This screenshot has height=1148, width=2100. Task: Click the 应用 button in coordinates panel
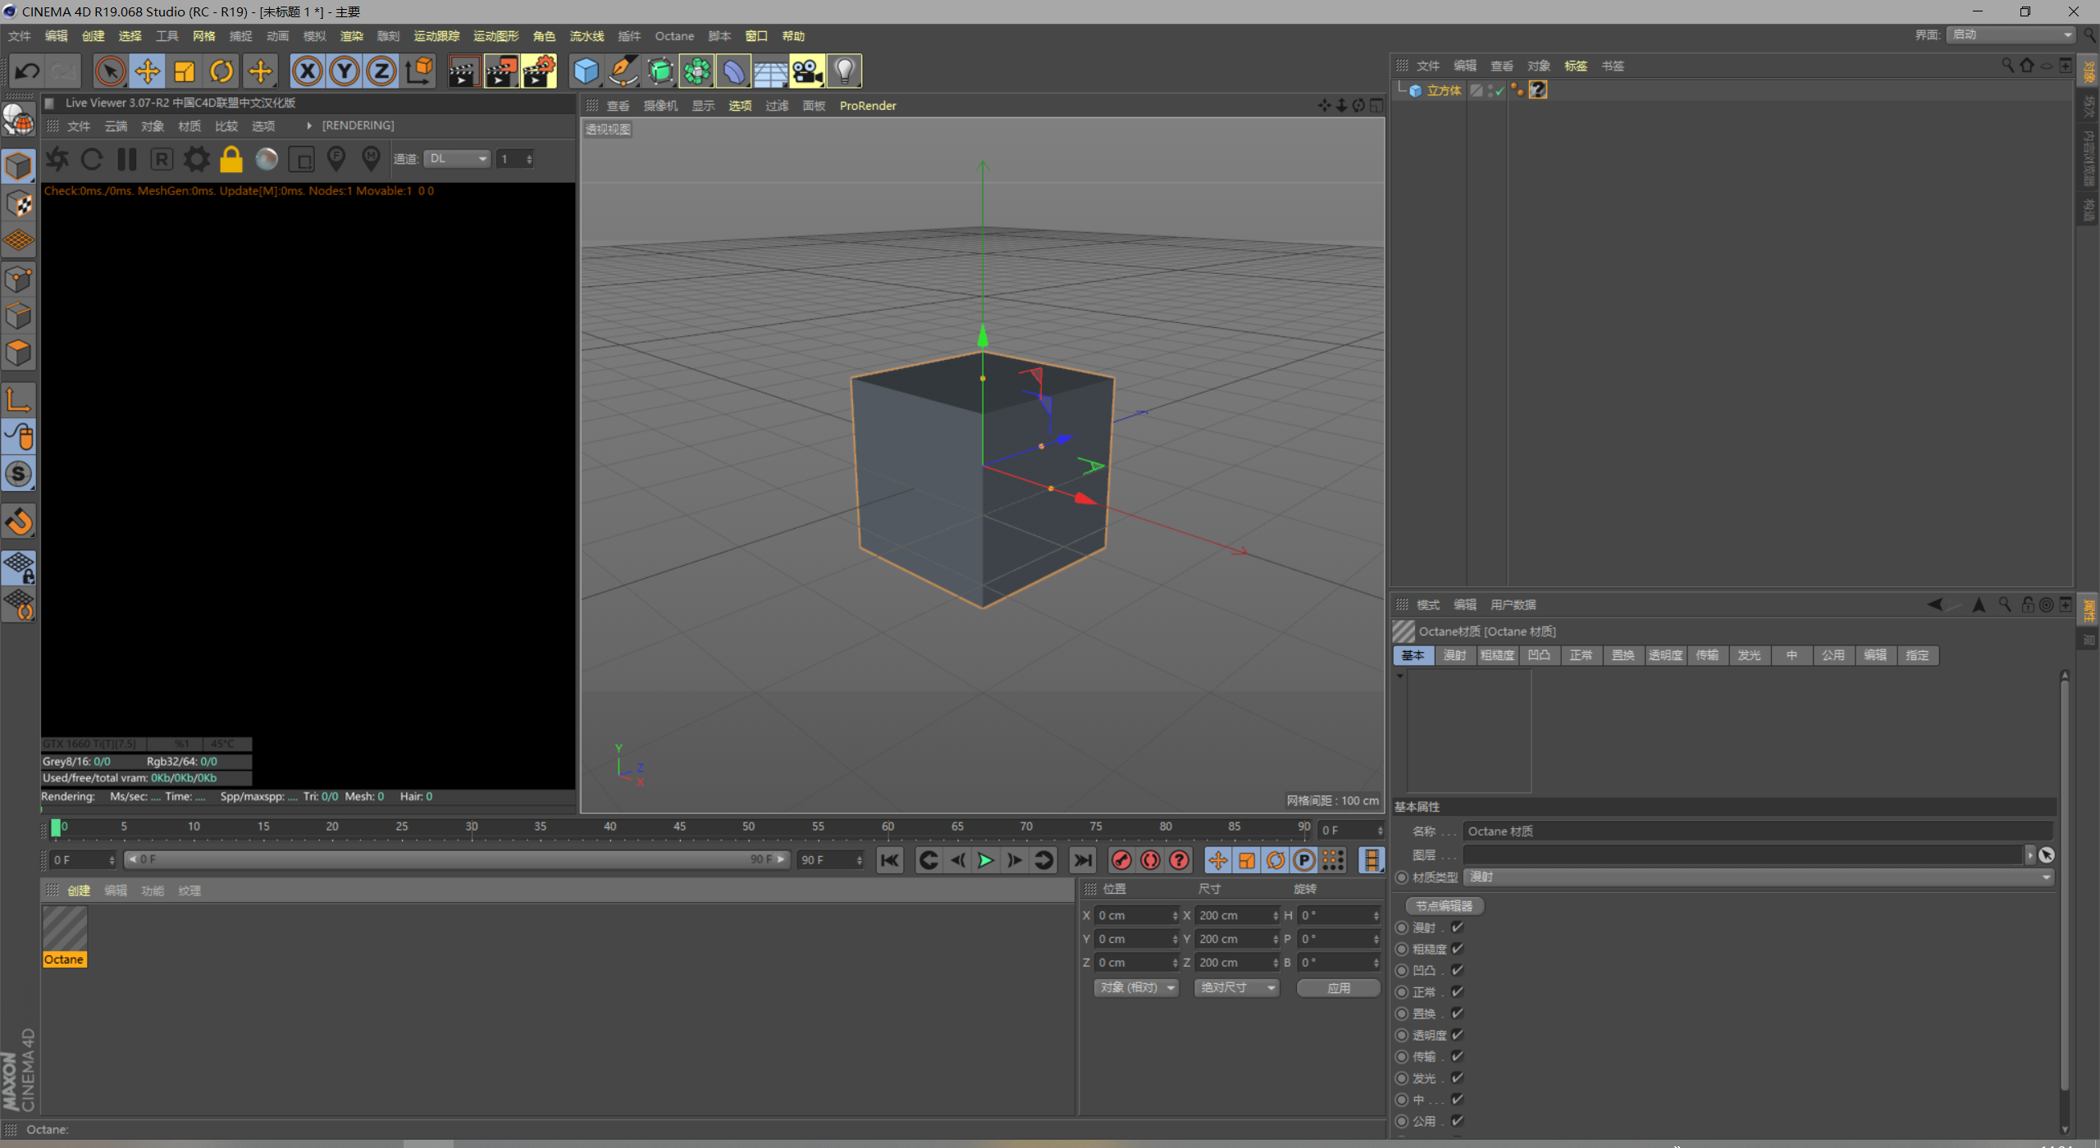(1339, 988)
